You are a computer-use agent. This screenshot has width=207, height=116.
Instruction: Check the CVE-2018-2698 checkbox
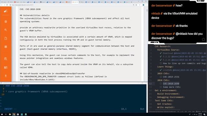click(x=161, y=84)
